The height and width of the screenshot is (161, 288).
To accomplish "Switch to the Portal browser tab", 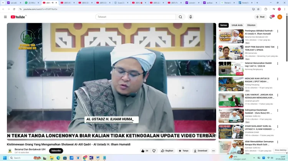I will click(x=246, y=3).
